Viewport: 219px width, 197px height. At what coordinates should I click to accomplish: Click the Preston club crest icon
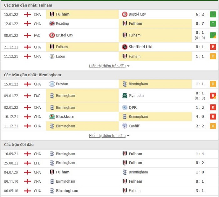pos(52,84)
